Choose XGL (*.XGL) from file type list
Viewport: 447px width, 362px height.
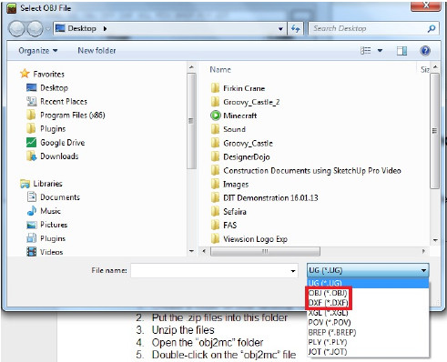[328, 313]
